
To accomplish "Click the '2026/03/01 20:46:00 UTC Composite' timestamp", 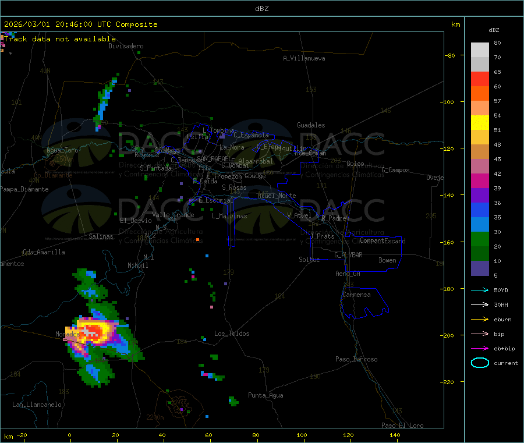I will pos(80,24).
